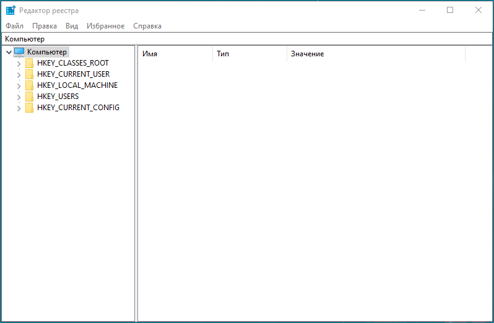The height and width of the screenshot is (323, 494).
Task: Open the Правка menu
Action: coord(45,26)
